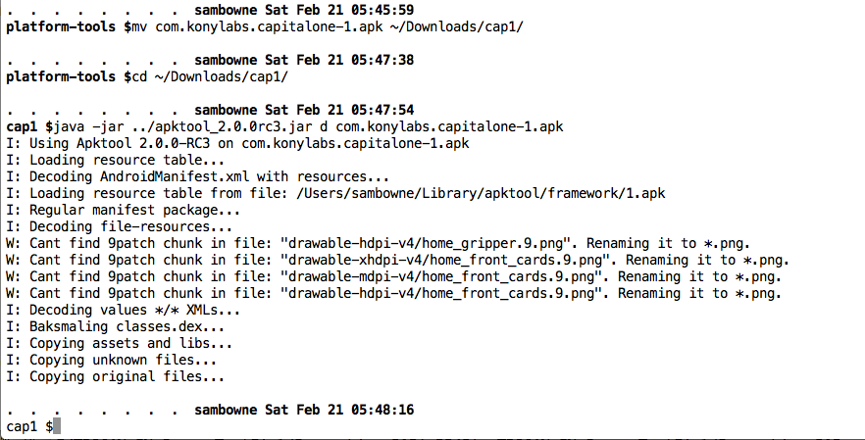
Task: Click the terminal cursor after the final cap1 prompt
Action: tap(57, 427)
